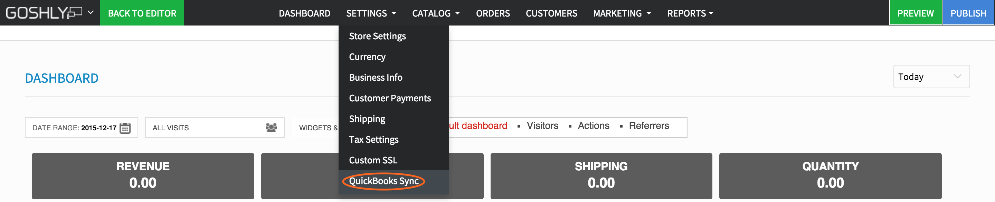The width and height of the screenshot is (995, 202).
Task: Expand the CATALOG menu
Action: tap(435, 13)
